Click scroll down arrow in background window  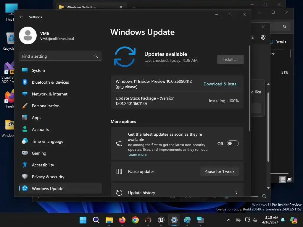pyautogui.click(x=268, y=188)
